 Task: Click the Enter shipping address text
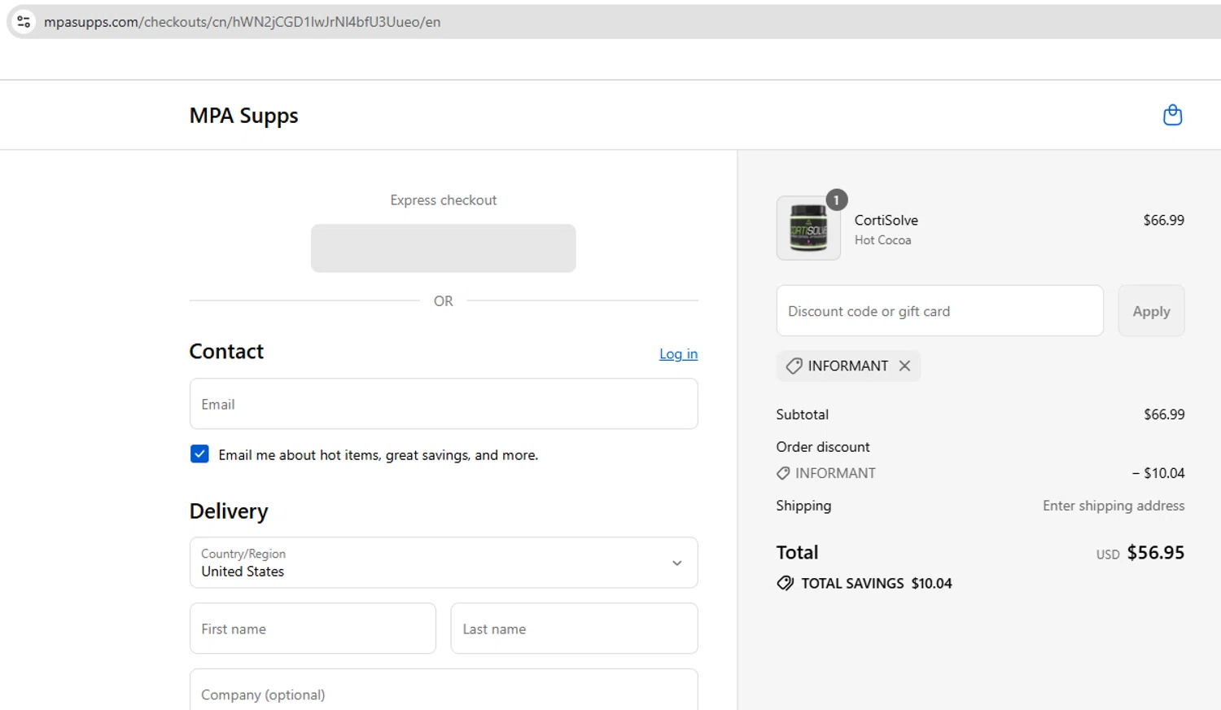click(1114, 506)
